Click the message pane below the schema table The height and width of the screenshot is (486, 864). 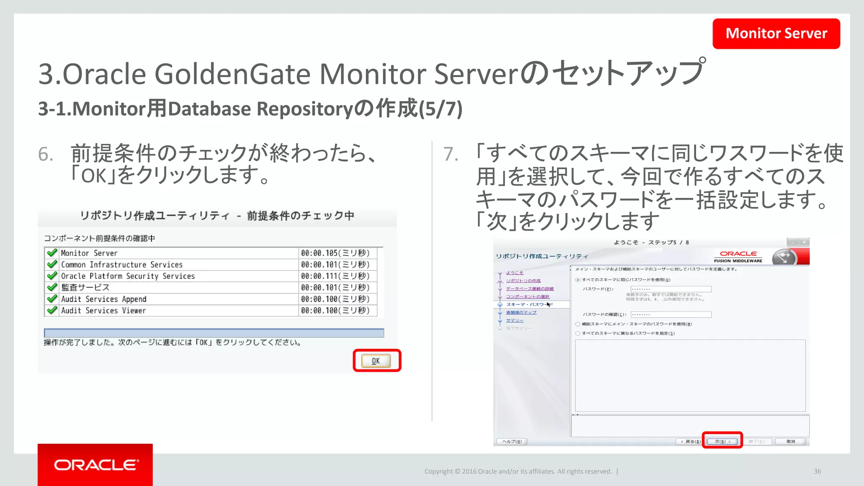pyautogui.click(x=690, y=426)
